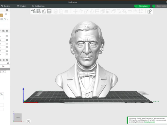Open filament settings icon above filament list
This screenshot has width=167, height=125.
click(x=7, y=31)
